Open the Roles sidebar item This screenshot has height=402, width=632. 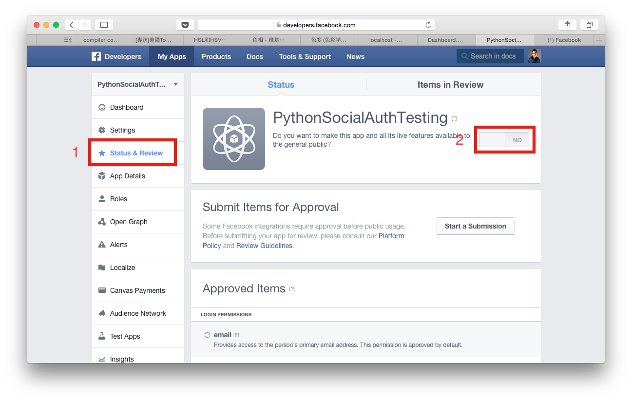(x=138, y=199)
